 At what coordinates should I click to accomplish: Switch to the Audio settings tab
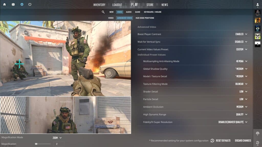[x=129, y=12]
